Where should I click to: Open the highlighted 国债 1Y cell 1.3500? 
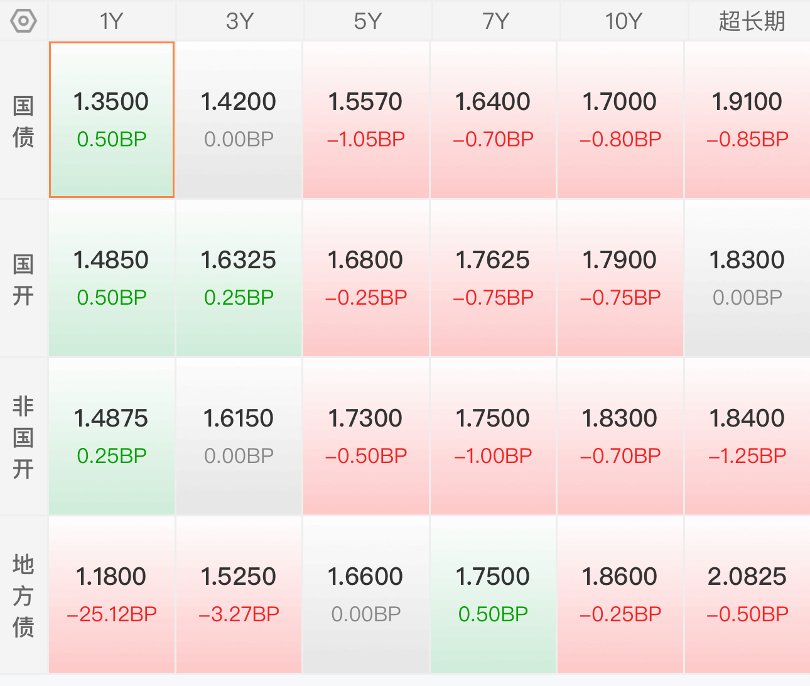pyautogui.click(x=112, y=120)
